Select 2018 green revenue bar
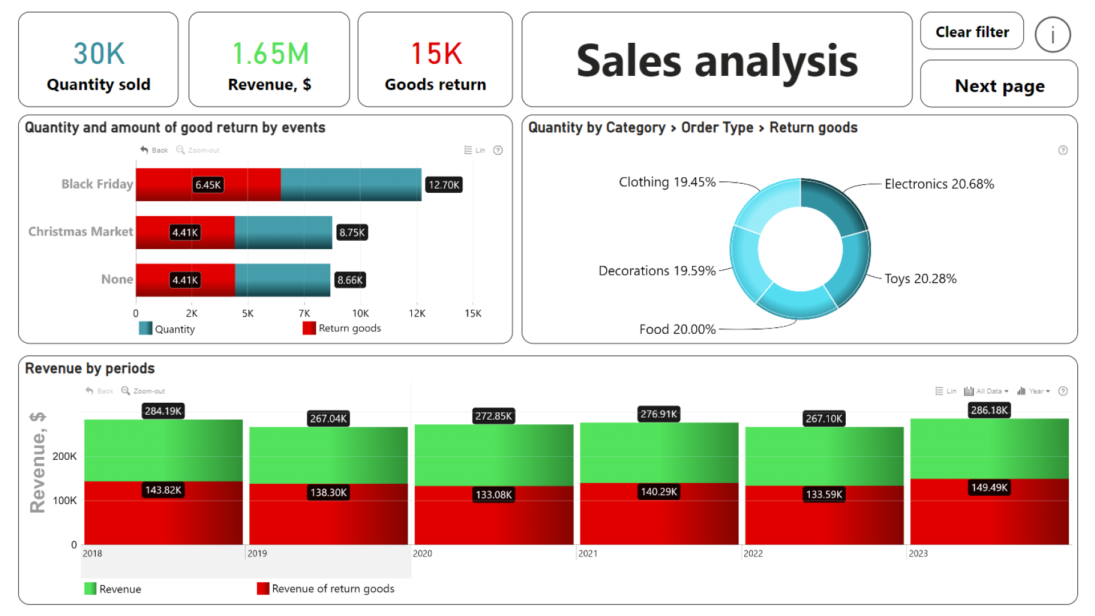Viewport: 1095px width, 616px height. [164, 451]
